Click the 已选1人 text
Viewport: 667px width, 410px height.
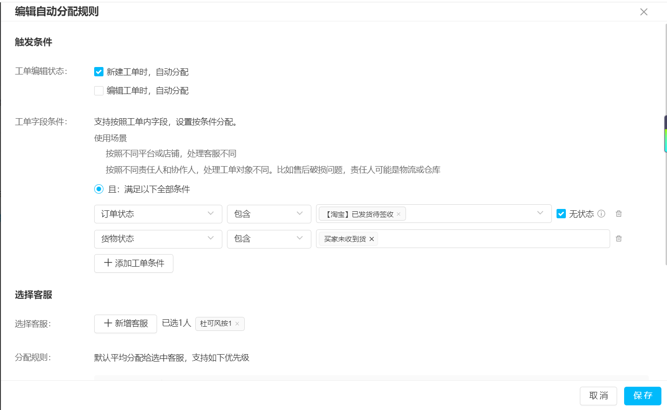point(177,323)
